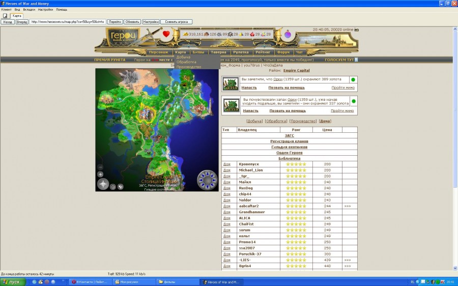Click the page vertical scrollbar
Screen dimensions: 458x286
coord(455,149)
